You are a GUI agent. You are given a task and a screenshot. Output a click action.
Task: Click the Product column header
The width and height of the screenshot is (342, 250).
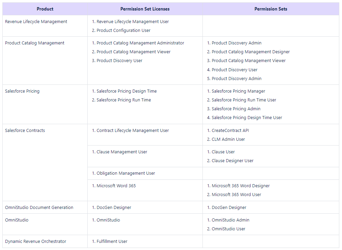point(45,9)
